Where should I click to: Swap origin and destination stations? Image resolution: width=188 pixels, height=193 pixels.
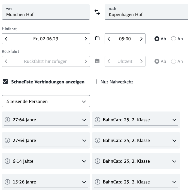click(x=97, y=12)
